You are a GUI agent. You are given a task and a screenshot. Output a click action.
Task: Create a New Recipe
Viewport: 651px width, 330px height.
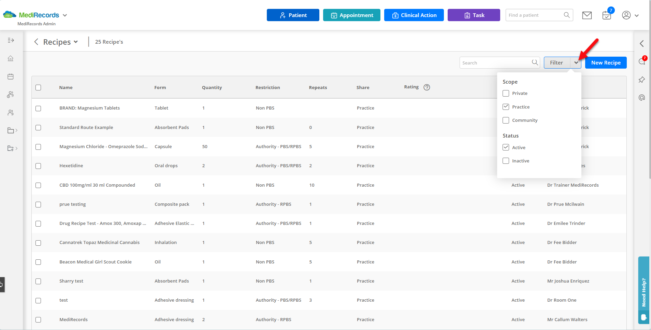pos(606,62)
